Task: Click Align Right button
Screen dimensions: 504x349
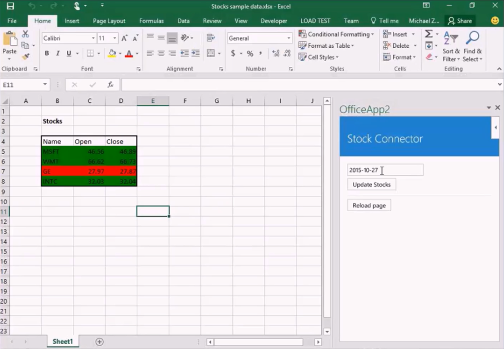Action: click(x=172, y=53)
